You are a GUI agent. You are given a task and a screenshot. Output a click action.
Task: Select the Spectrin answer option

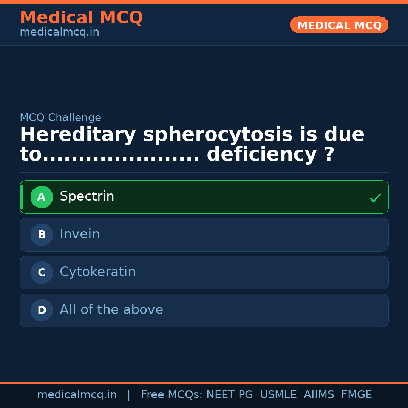click(x=204, y=197)
